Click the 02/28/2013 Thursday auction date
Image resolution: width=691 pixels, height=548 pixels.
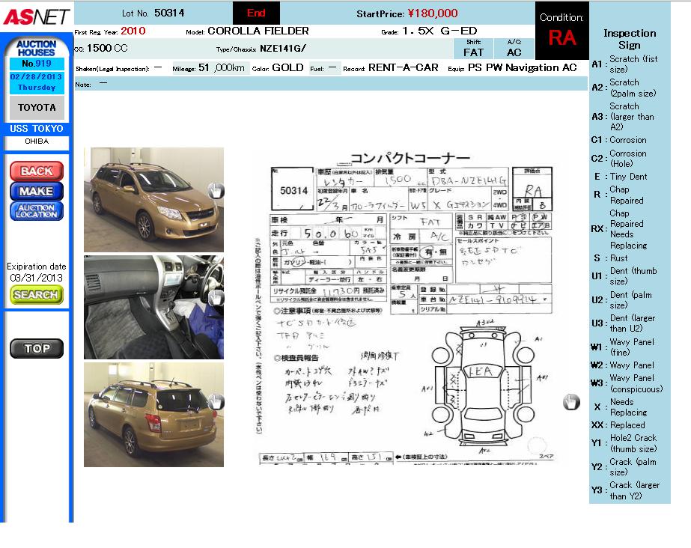click(x=37, y=82)
